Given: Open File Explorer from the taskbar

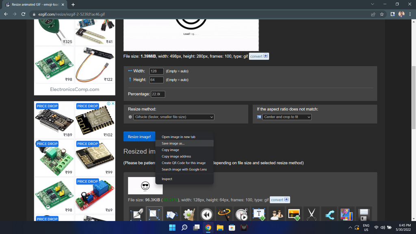Looking at the screenshot, I should 220,227.
